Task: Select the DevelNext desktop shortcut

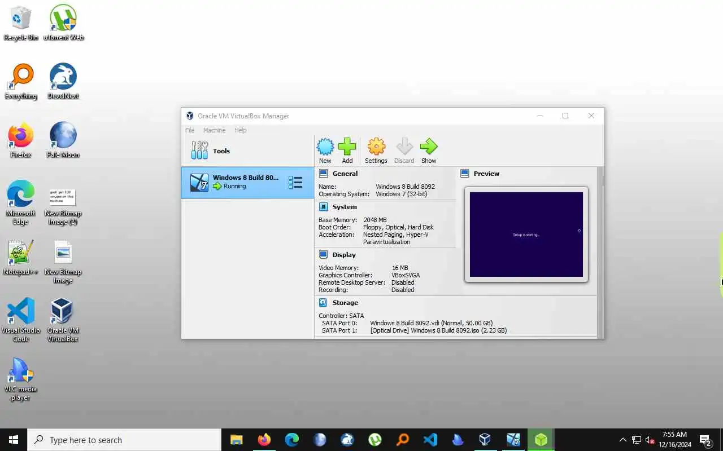Action: pos(63,82)
